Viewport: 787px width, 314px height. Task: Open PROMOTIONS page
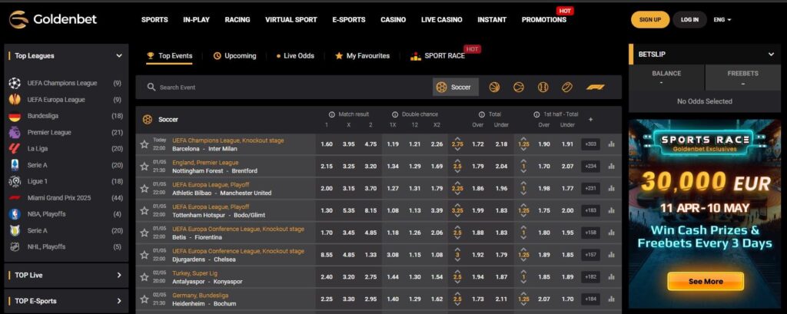(x=544, y=20)
